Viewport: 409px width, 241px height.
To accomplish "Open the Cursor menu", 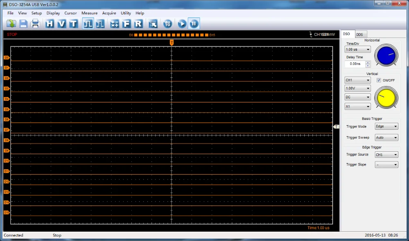I will (70, 13).
